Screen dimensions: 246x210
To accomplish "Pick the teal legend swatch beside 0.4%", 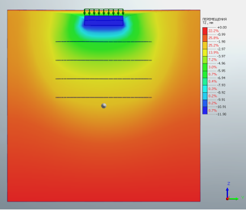I will 205,82.
